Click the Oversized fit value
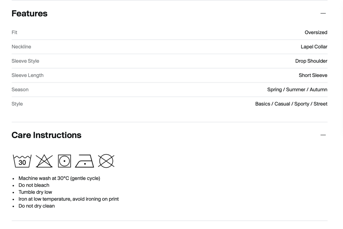 point(316,32)
